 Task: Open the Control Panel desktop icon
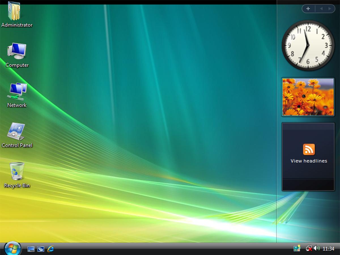[x=16, y=131]
